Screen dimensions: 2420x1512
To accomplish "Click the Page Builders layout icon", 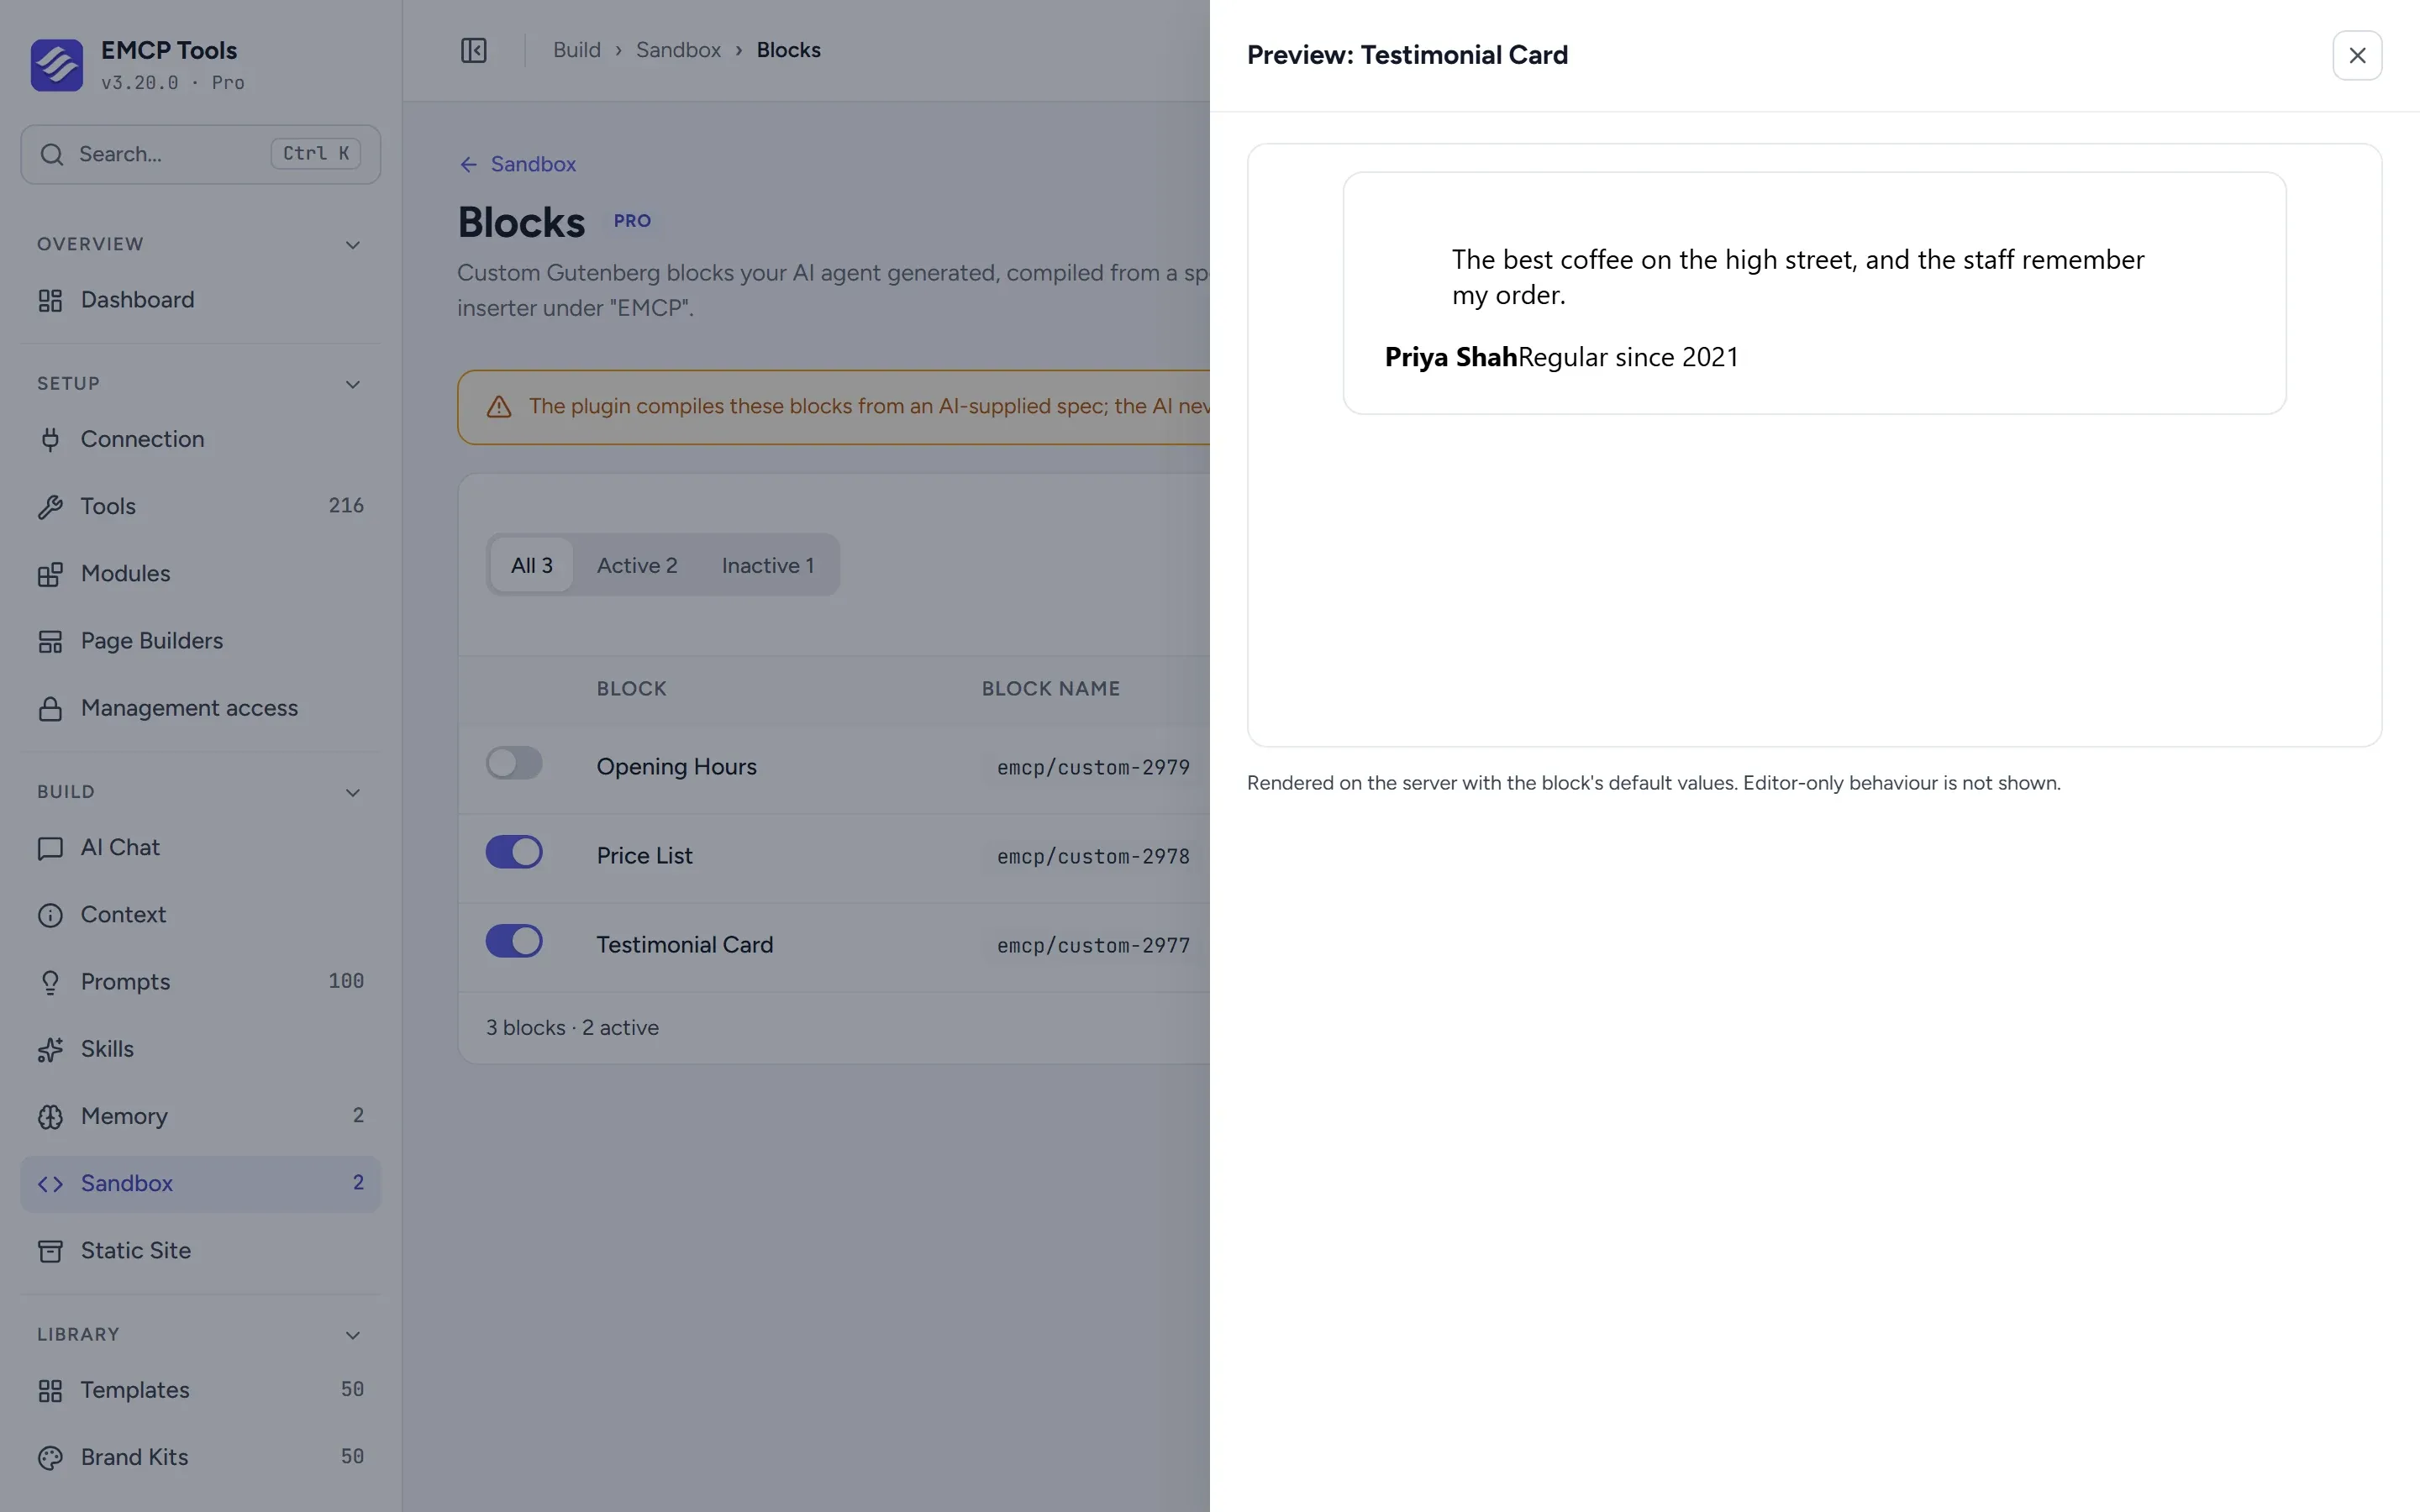I will point(50,641).
